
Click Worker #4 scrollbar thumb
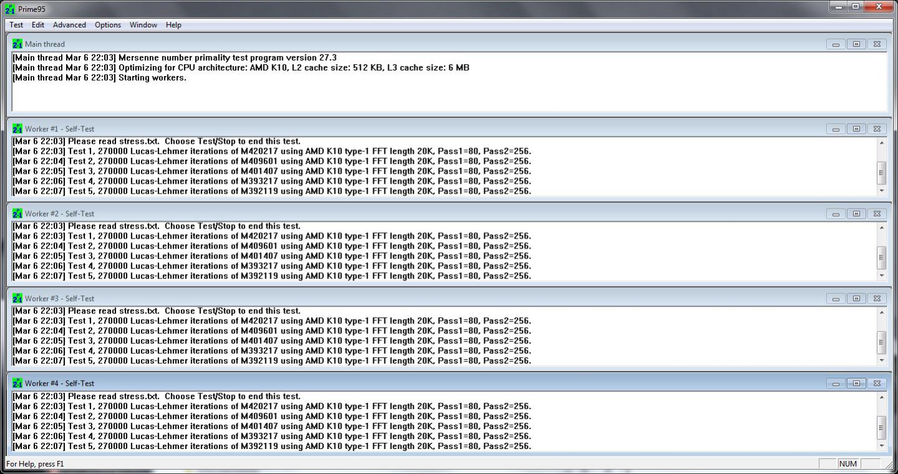click(881, 428)
